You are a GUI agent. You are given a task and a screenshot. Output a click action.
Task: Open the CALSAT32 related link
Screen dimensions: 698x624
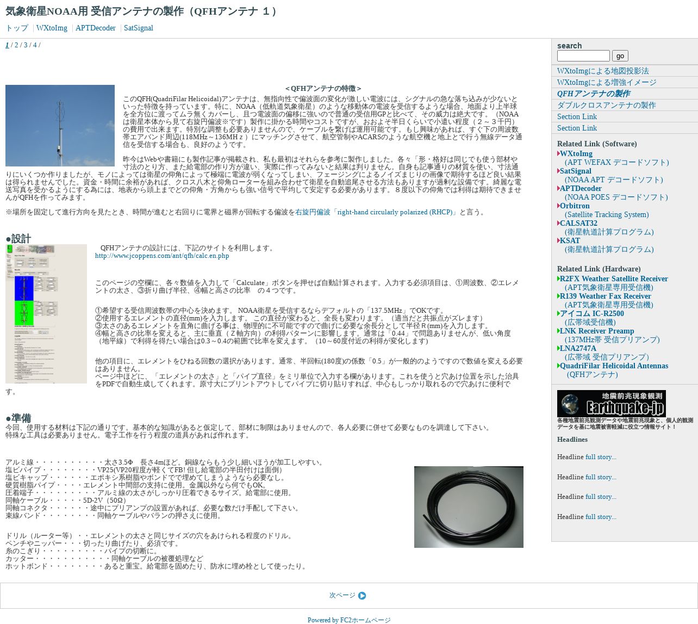[x=578, y=224]
